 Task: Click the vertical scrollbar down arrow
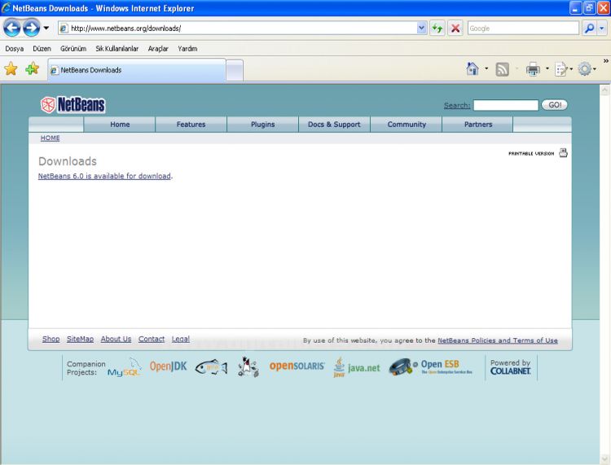point(604,458)
